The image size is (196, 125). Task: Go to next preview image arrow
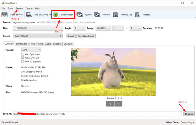pos(118,104)
